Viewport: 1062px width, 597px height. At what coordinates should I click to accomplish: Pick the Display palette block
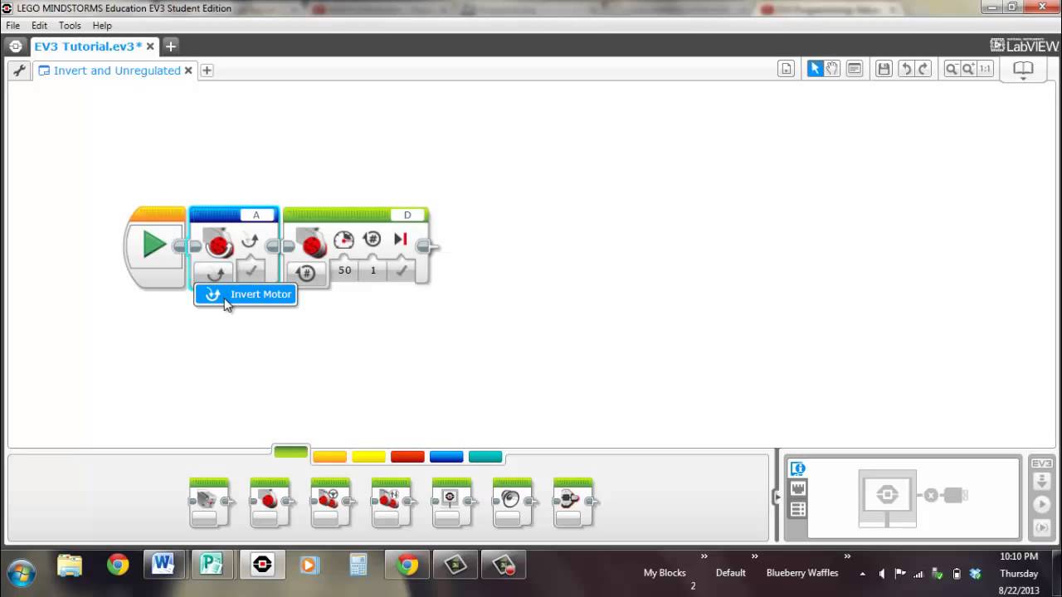(451, 502)
